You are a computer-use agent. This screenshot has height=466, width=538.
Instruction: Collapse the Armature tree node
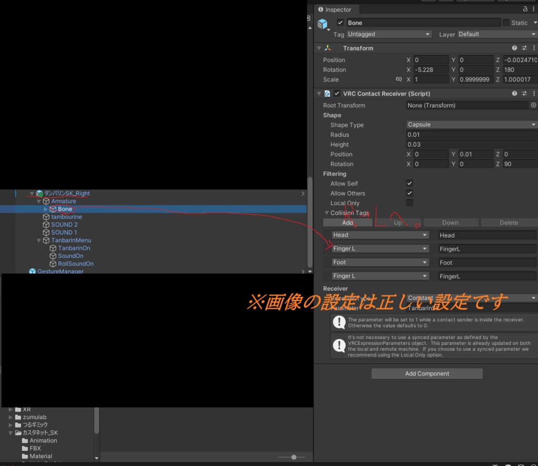click(x=39, y=201)
